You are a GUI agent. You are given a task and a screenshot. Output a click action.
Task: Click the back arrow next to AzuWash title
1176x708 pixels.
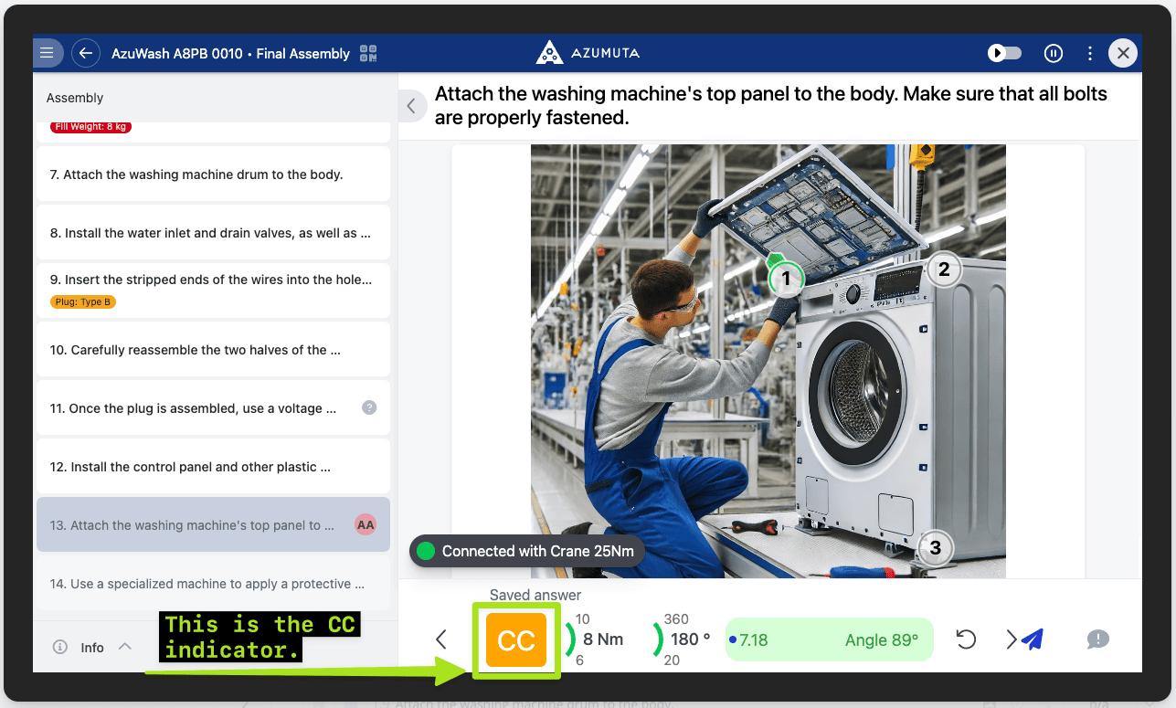[x=85, y=53]
